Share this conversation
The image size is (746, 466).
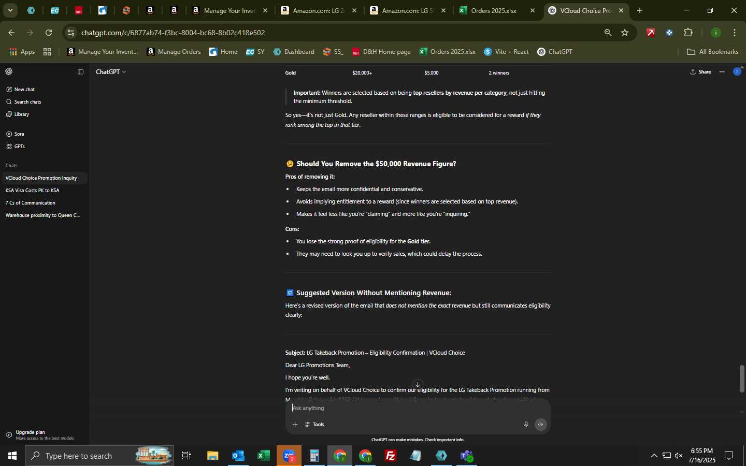click(701, 72)
